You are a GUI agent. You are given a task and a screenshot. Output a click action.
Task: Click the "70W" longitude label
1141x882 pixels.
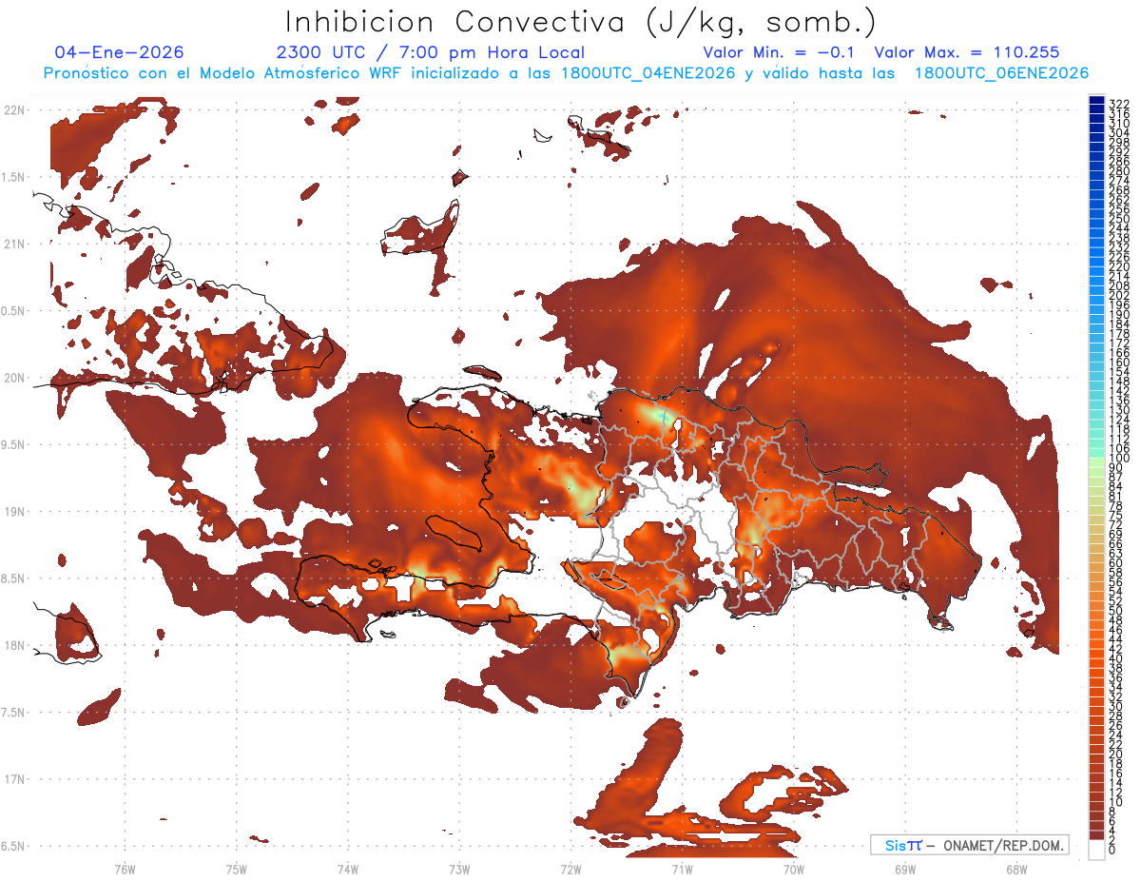(793, 868)
